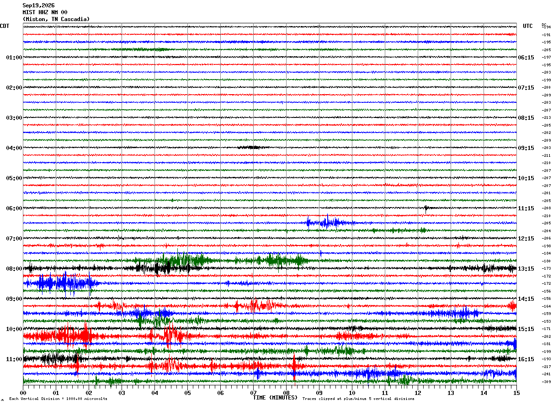Viewport: 553px width, 405px height.
Task: Click the Sep19,2026 date header
Action: (38, 5)
